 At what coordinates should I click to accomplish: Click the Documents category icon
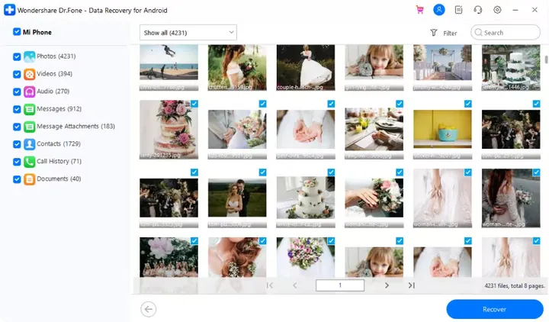30,179
